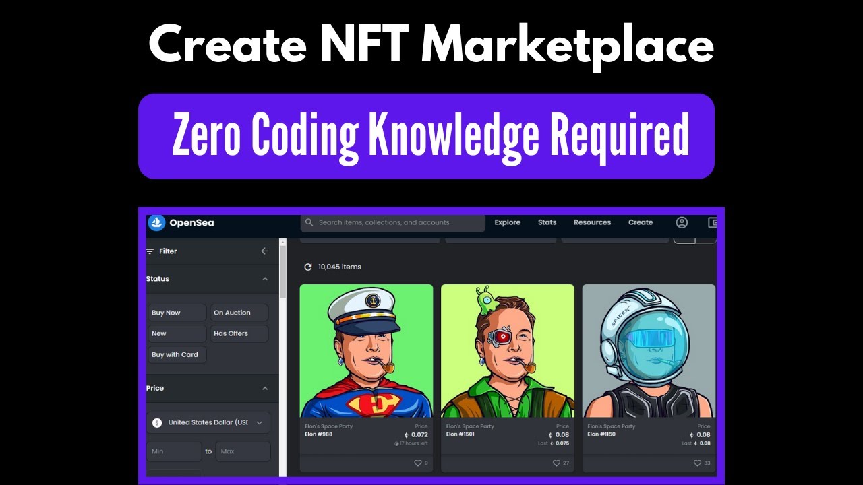Click the Min price field
The height and width of the screenshot is (485, 863).
click(174, 451)
